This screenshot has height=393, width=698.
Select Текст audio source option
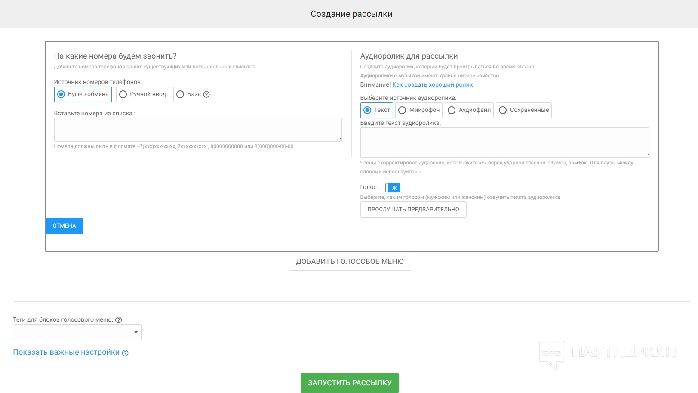point(367,110)
